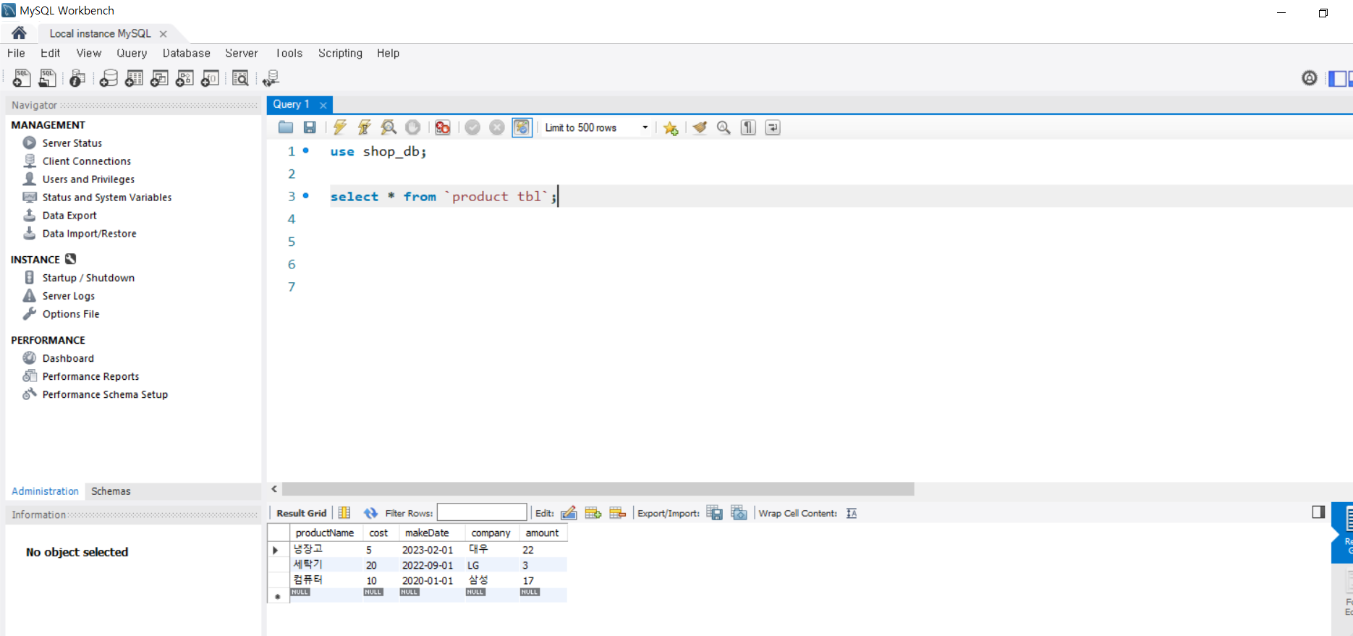
Task: Toggle the form editor grid icon
Action: pyautogui.click(x=344, y=513)
